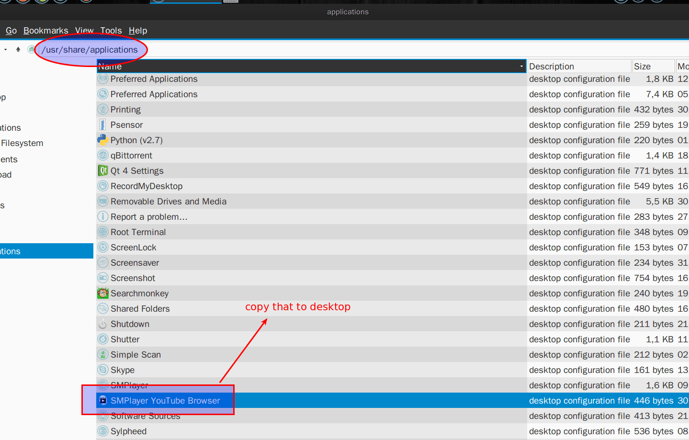Click the /usr/share/applications path field
Image resolution: width=689 pixels, height=440 pixels.
(x=364, y=50)
